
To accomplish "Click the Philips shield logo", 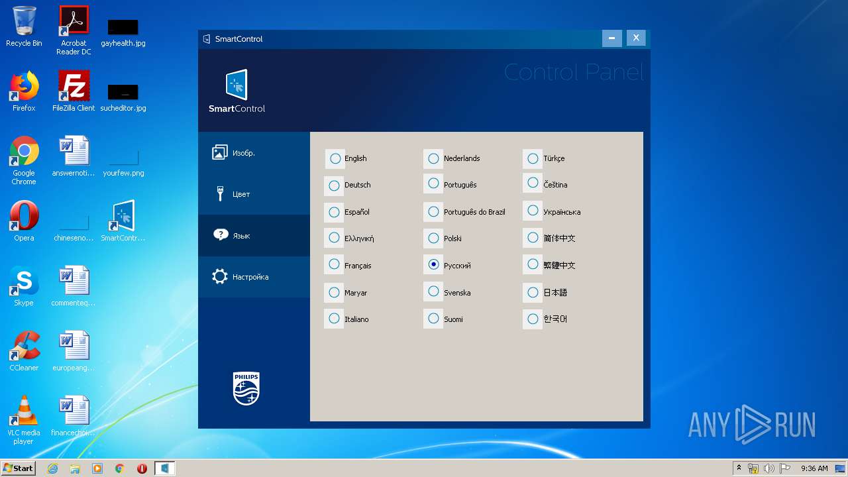I will 246,388.
